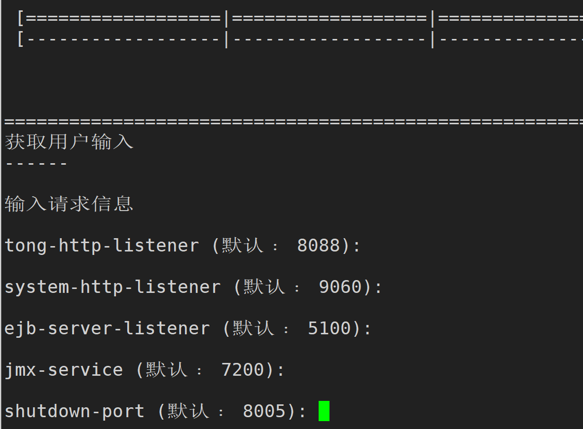Click the system-http-listener prompt text

tap(112, 287)
